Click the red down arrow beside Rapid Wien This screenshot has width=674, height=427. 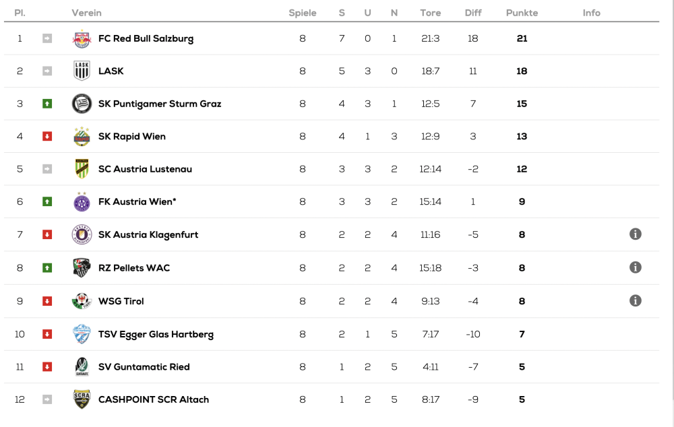47,137
